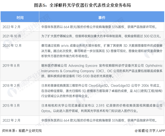This screenshot has width=165, height=136.
Task: Click the chart title 图表5
Action: [83, 5]
